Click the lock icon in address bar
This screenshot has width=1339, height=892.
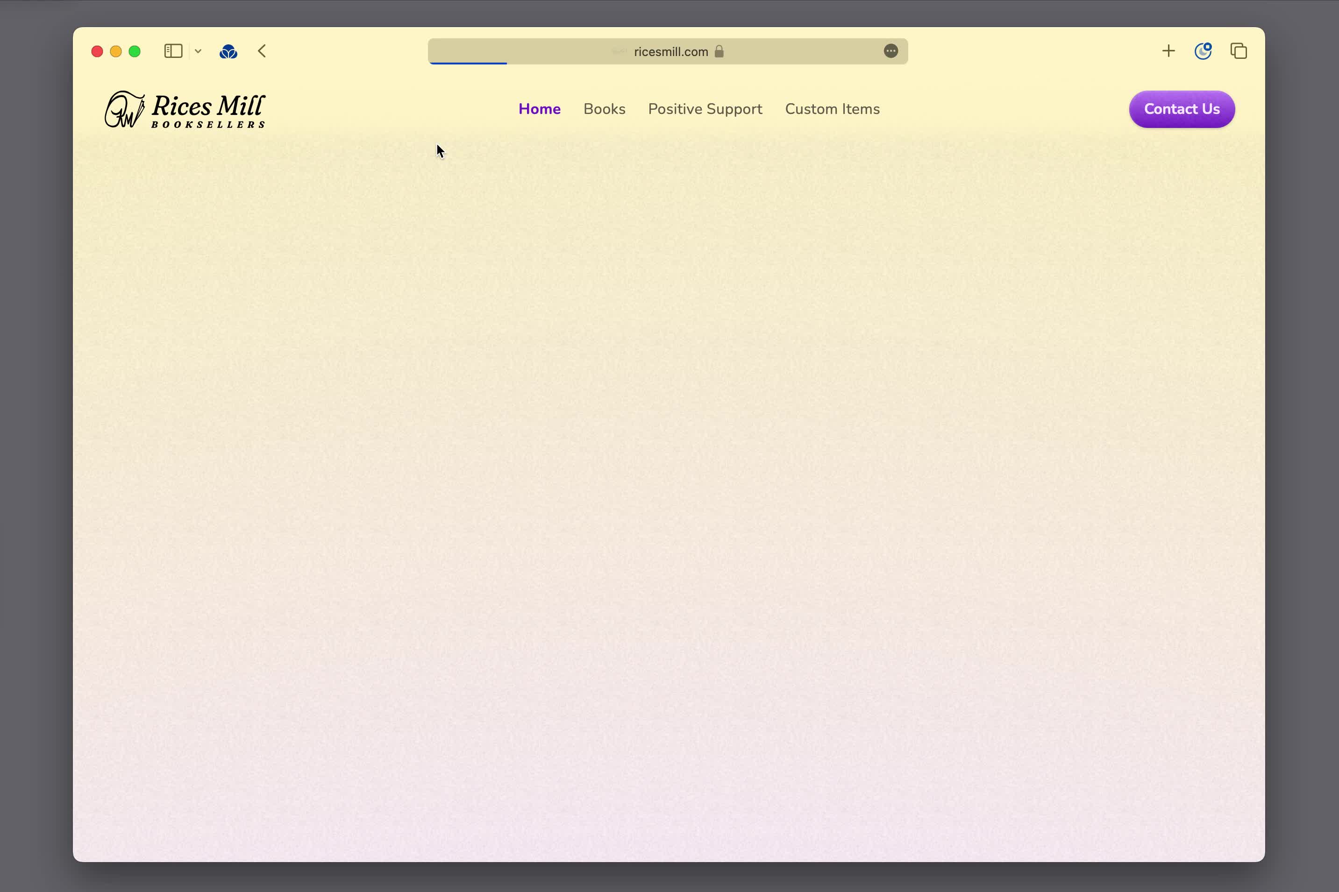click(719, 51)
